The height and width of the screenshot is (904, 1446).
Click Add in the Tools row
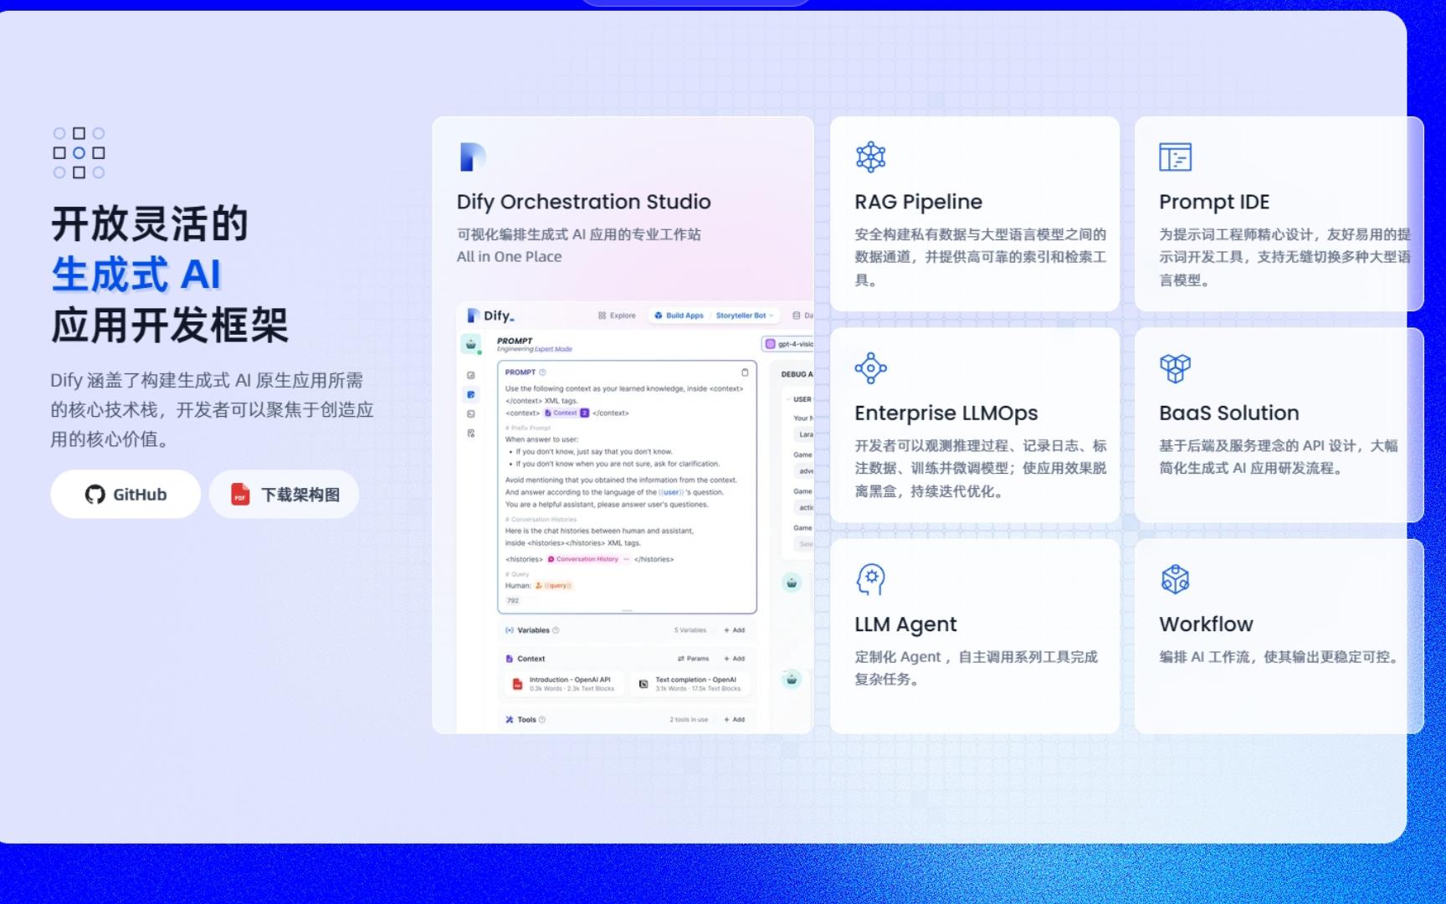click(x=735, y=720)
